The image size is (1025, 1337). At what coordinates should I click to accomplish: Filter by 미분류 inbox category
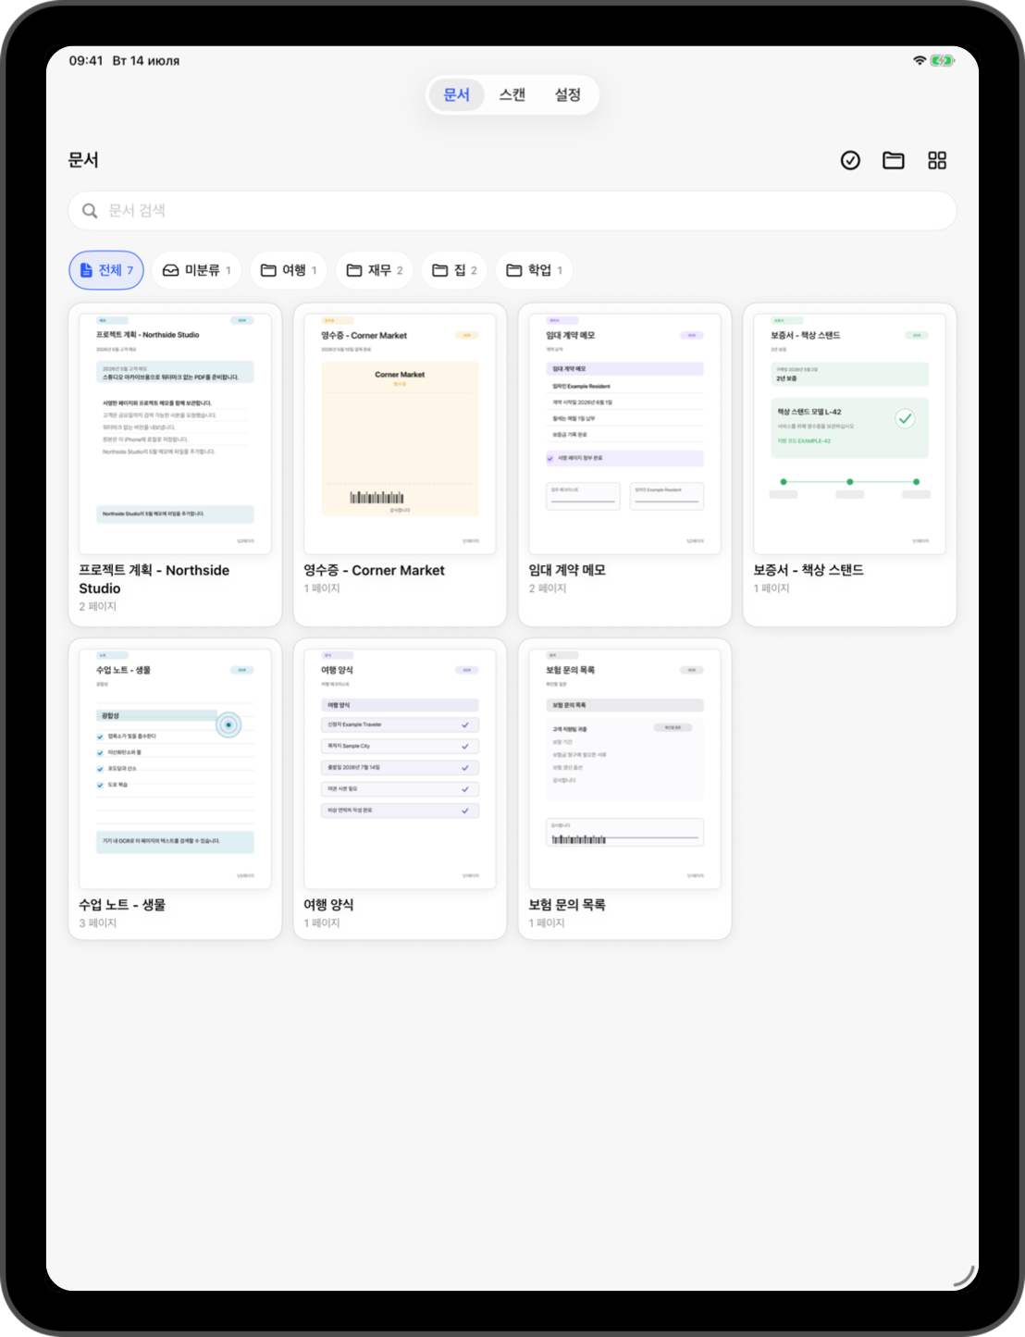[197, 270]
